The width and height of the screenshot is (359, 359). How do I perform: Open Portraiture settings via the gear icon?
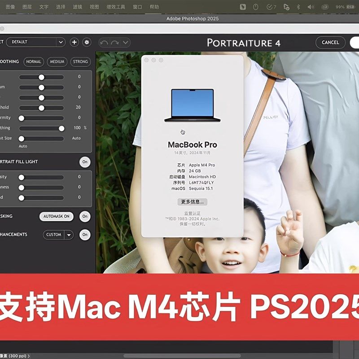86,42
